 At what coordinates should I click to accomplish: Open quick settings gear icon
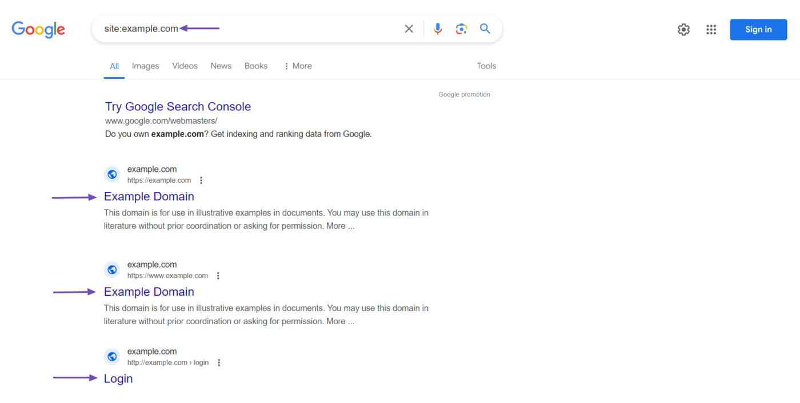click(683, 30)
